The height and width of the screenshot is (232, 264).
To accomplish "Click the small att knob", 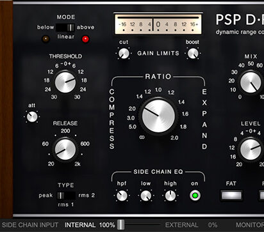I will coord(32,117).
